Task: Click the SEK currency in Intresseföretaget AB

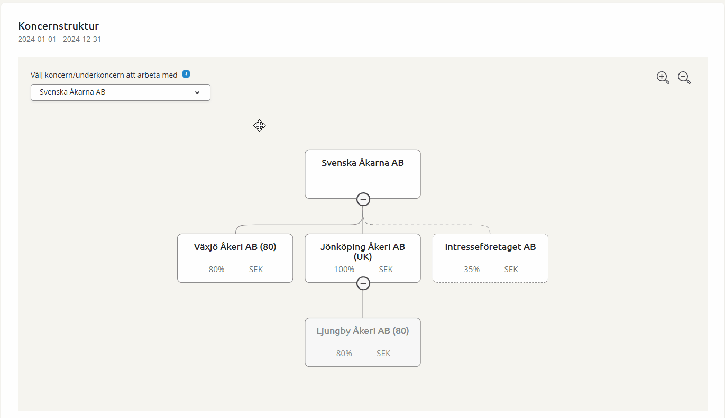Action: (x=511, y=270)
